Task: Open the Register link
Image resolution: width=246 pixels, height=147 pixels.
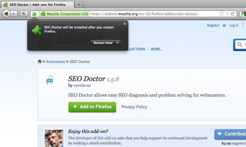Action: pos(213,25)
